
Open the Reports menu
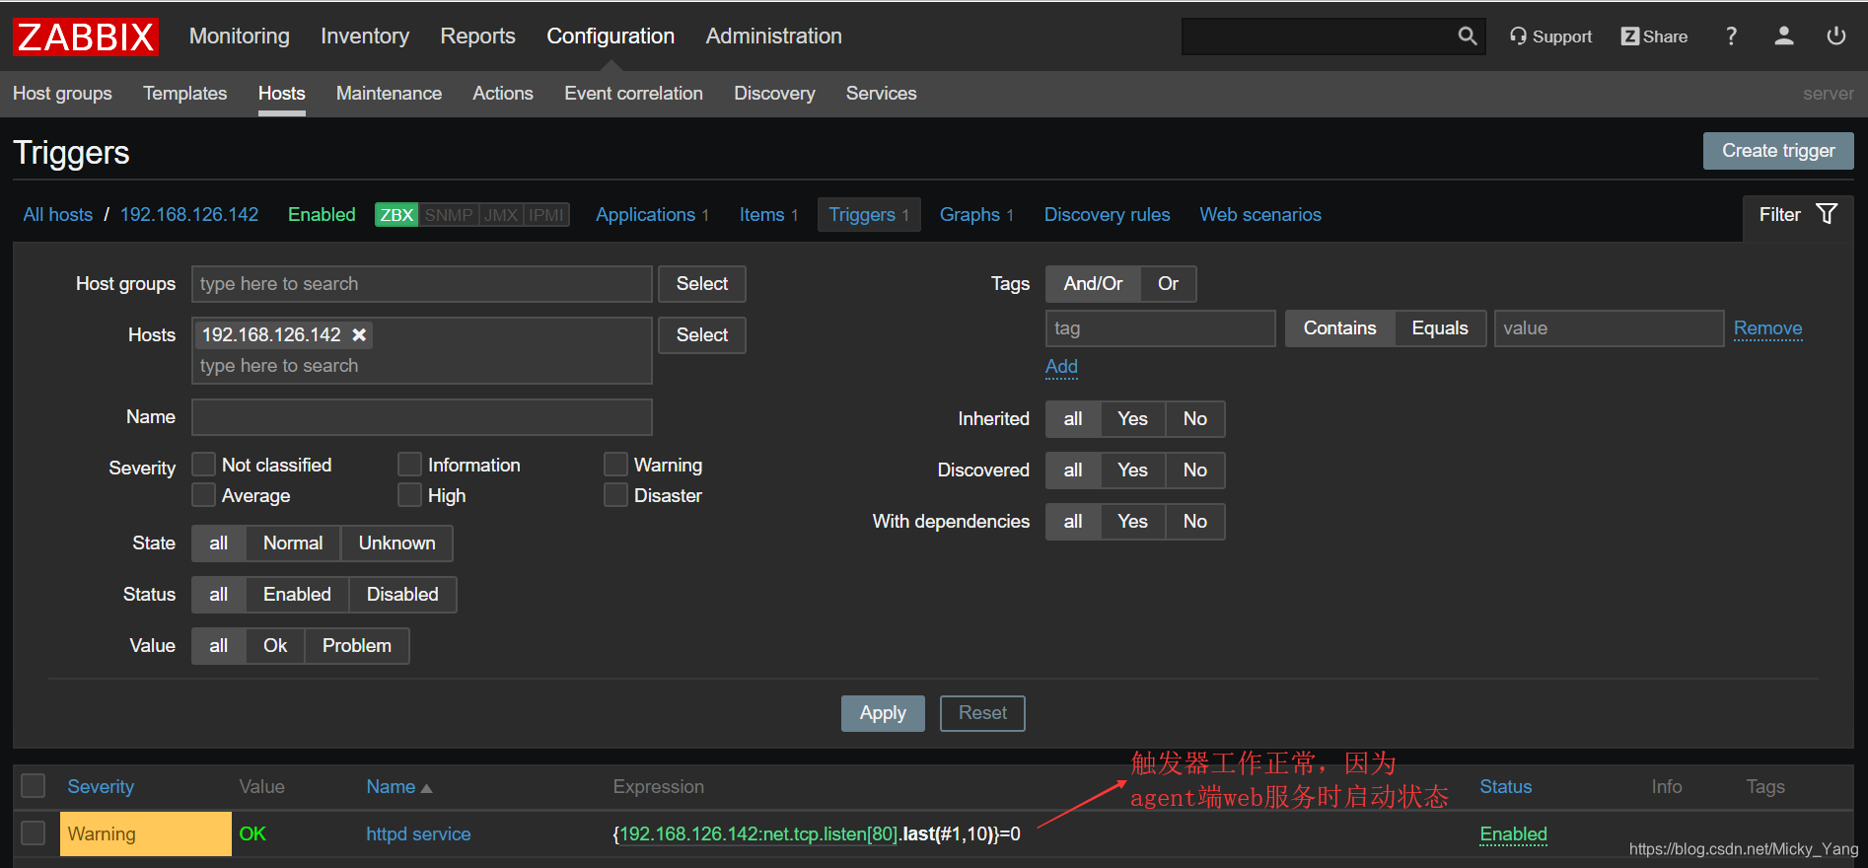[x=477, y=36]
